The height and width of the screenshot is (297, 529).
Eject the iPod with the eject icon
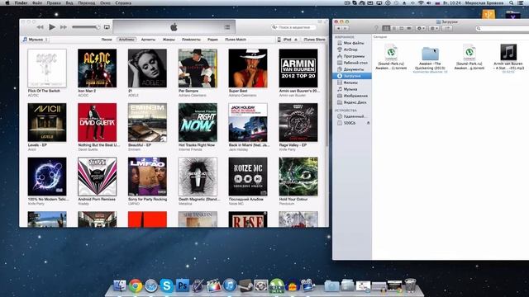(x=296, y=40)
